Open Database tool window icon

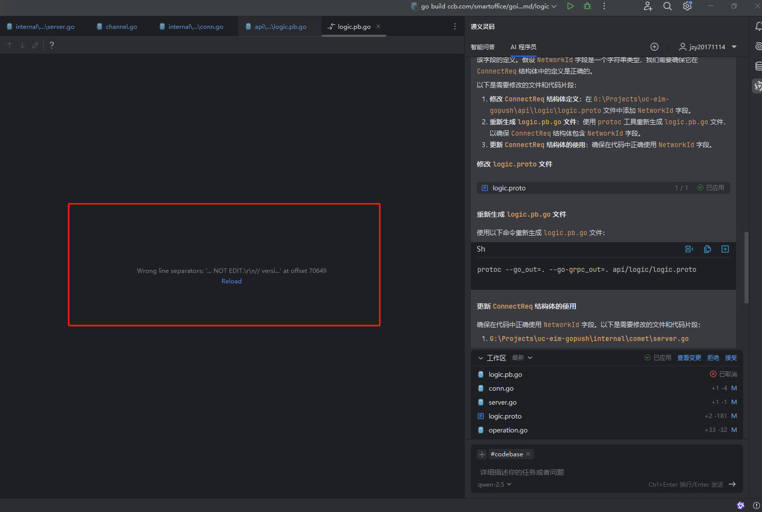(x=758, y=66)
